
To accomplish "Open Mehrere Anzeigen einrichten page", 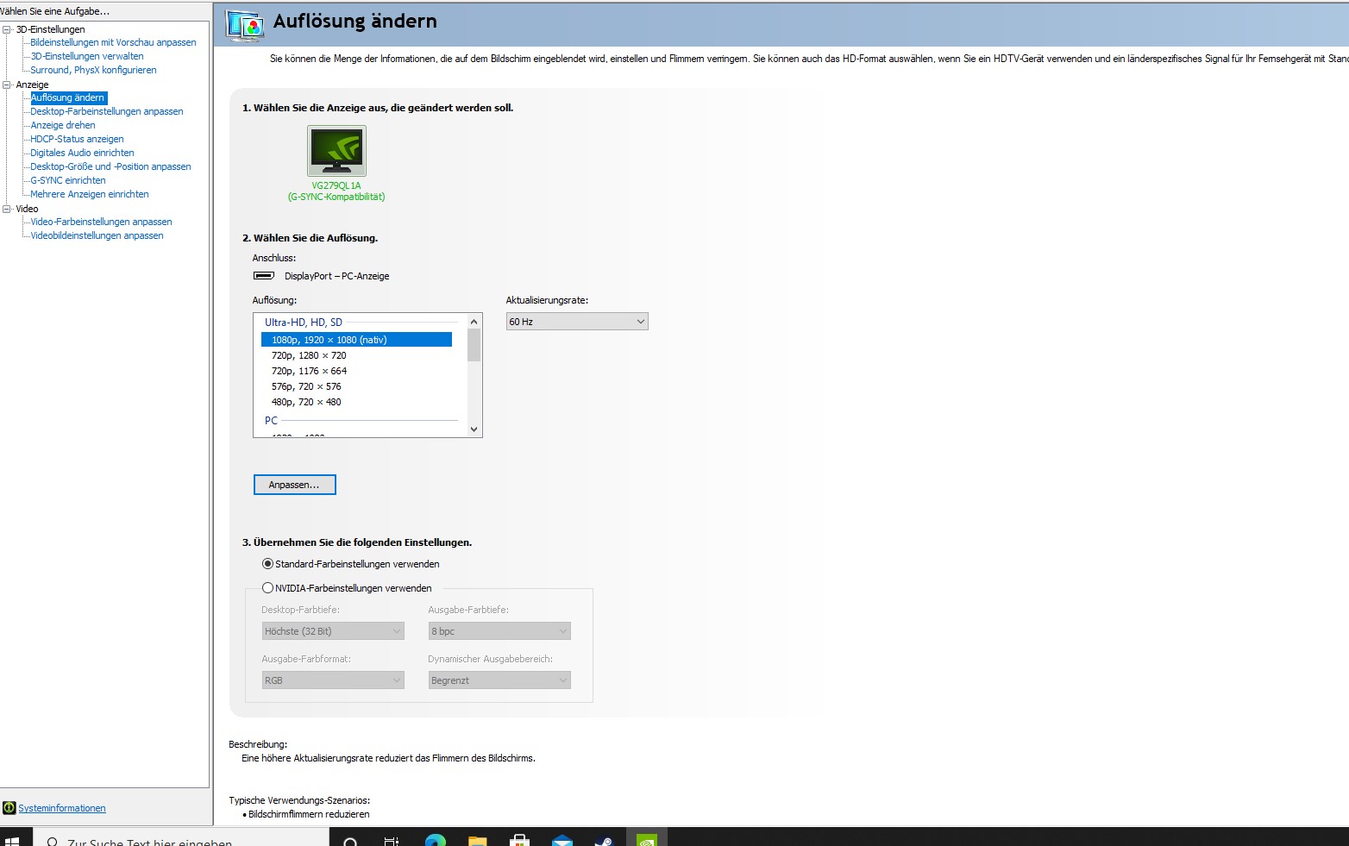I will (x=90, y=194).
